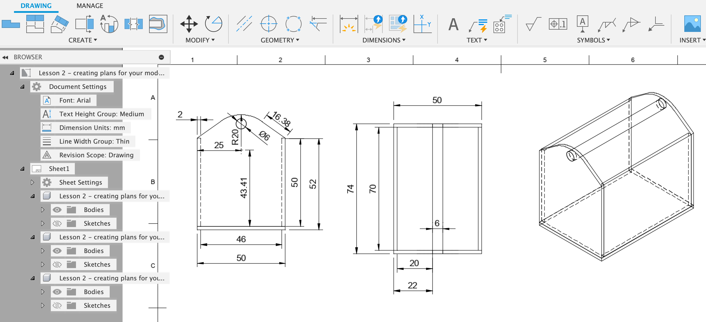Click the Insert Image icon
706x322 pixels.
click(x=692, y=24)
